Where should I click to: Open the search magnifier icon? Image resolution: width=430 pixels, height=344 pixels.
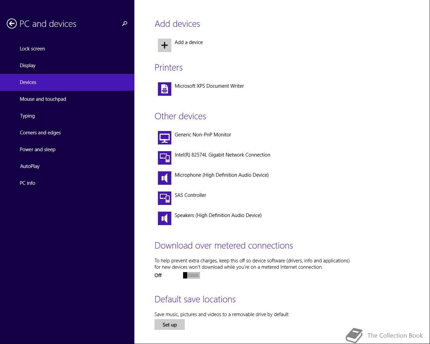point(125,24)
